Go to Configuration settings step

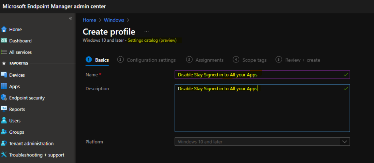146,60
